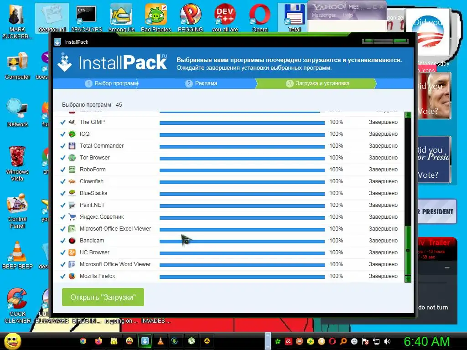This screenshot has width=467, height=350.
Task: Click Firefox icon in taskbar
Action: [99, 341]
